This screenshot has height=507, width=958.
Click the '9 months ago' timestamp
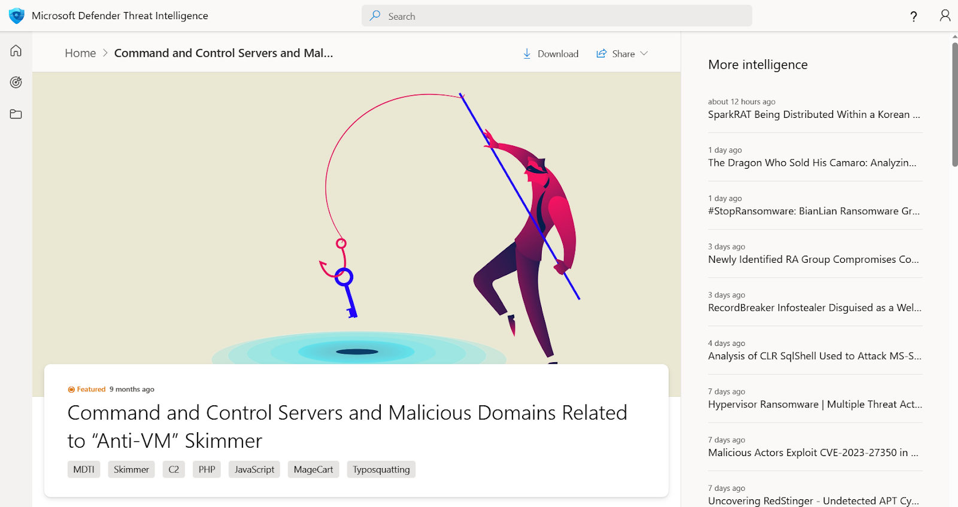pos(132,390)
